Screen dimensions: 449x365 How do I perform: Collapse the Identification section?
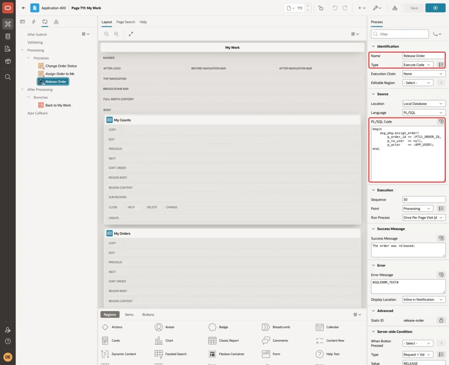(x=373, y=46)
